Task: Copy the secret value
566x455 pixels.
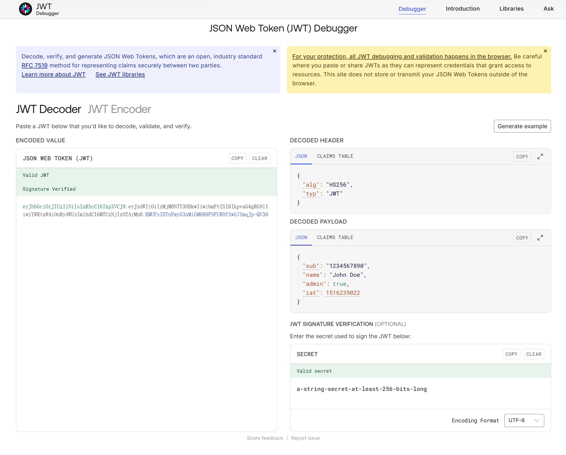Action: [511, 354]
